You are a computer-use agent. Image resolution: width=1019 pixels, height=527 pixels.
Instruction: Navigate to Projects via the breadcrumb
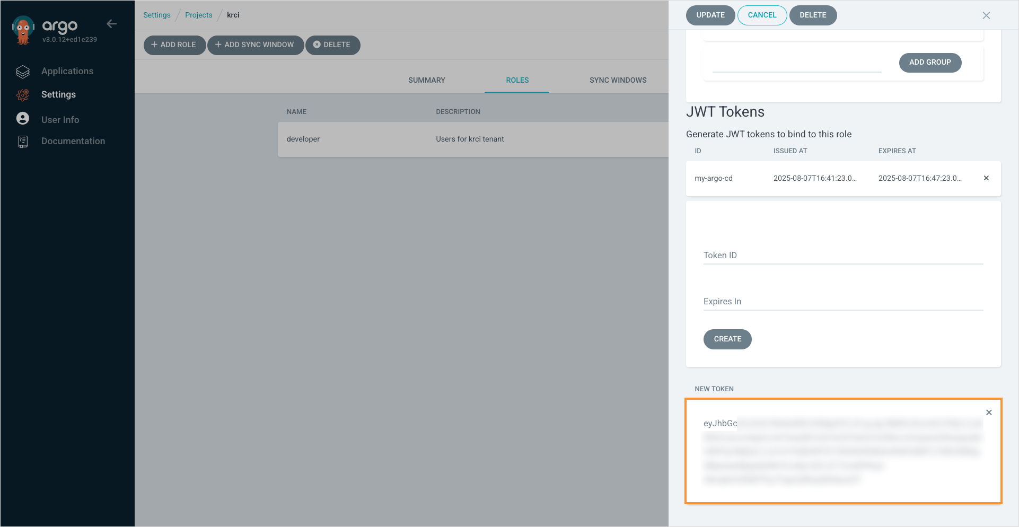pyautogui.click(x=198, y=15)
